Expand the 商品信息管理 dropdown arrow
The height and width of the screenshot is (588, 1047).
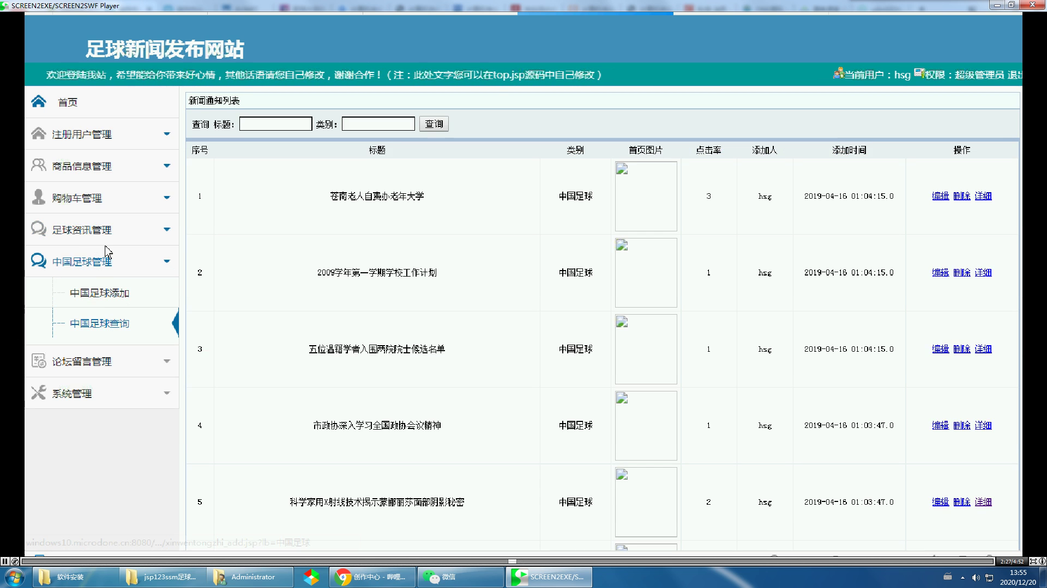click(x=167, y=166)
